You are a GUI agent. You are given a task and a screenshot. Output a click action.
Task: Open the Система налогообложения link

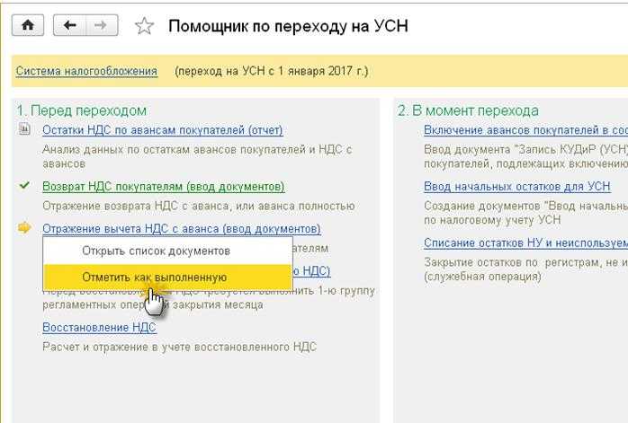click(86, 71)
